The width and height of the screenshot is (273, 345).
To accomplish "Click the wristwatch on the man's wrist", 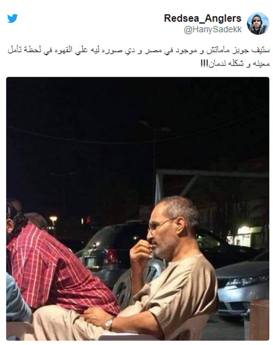I will click(x=109, y=323).
